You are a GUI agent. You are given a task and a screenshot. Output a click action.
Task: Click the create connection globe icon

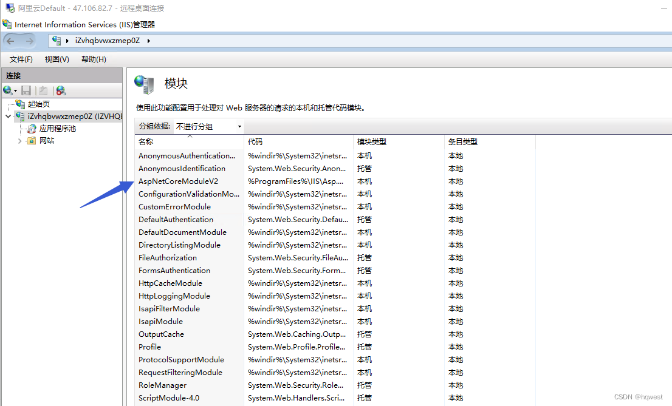click(x=8, y=90)
